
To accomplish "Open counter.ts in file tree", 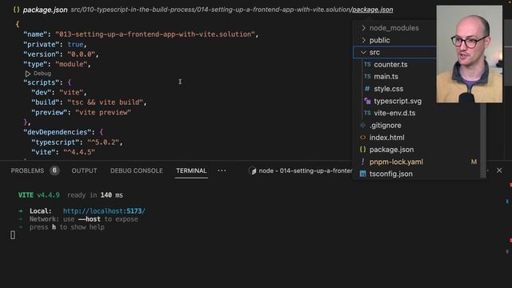I will (390, 65).
